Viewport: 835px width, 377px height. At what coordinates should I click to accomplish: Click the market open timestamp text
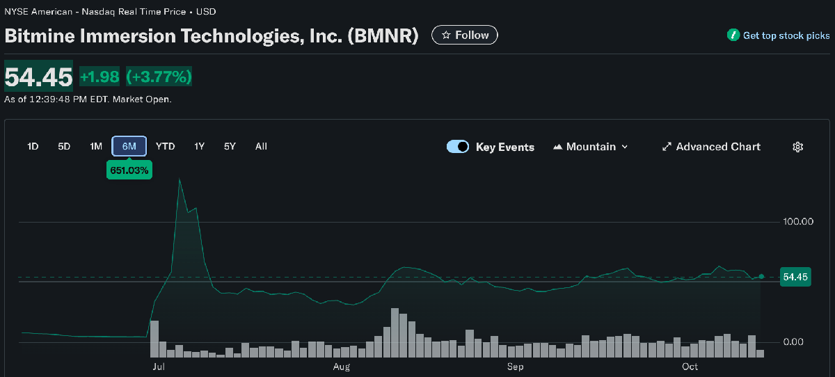click(88, 99)
